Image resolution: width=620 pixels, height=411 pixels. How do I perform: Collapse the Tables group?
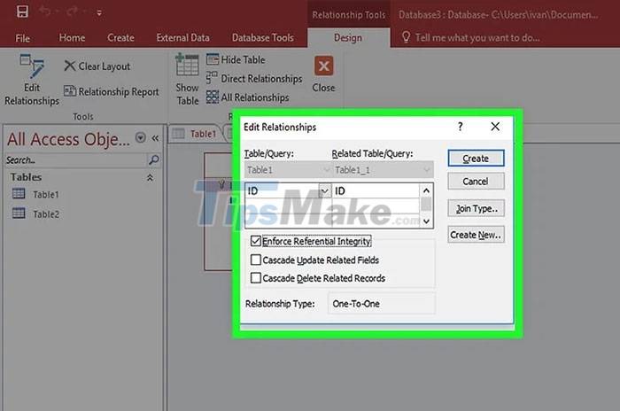(150, 178)
